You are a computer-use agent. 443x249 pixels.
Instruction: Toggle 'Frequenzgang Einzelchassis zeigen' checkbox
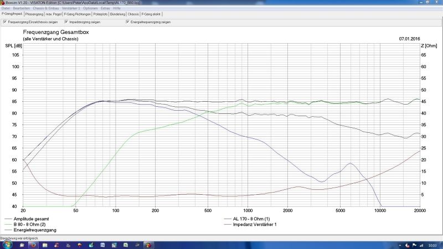(x=5, y=22)
